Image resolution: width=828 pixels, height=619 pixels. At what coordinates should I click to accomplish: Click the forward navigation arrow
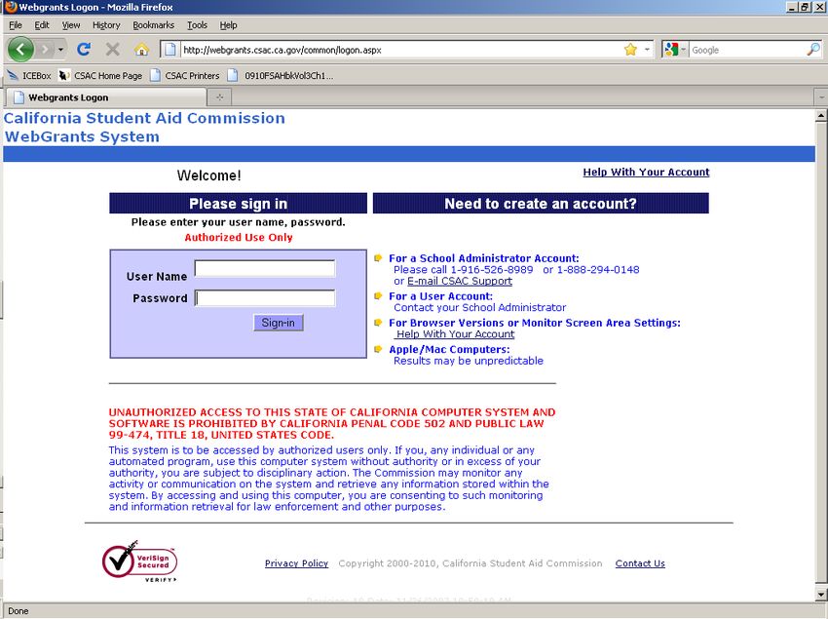[46, 50]
